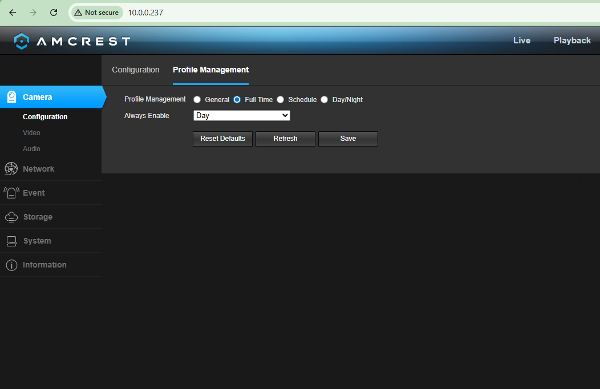
Task: Select the Full Time radio button
Action: click(237, 99)
